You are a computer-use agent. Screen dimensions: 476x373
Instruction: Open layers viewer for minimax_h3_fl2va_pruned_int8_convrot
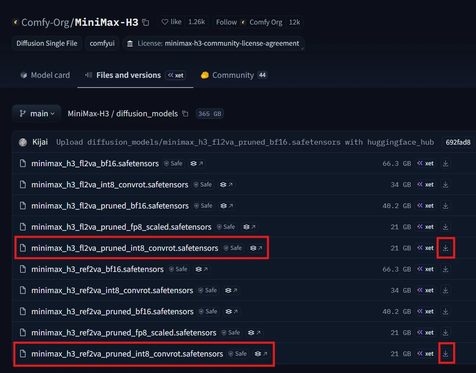256,248
